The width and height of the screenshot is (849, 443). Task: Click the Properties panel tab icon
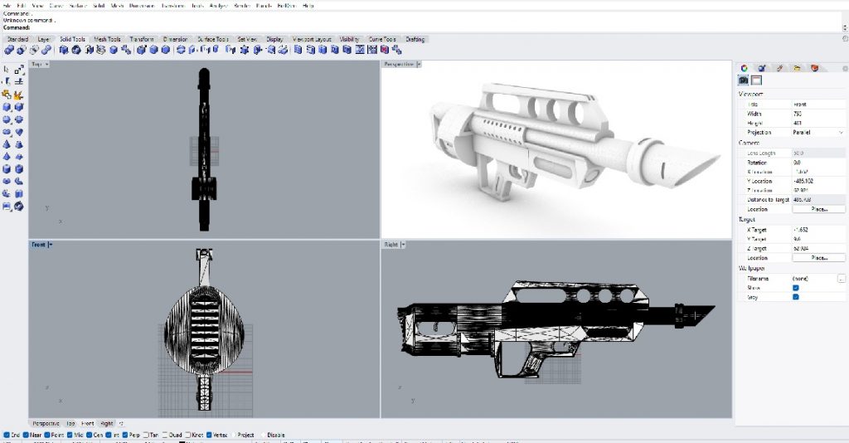click(x=744, y=67)
